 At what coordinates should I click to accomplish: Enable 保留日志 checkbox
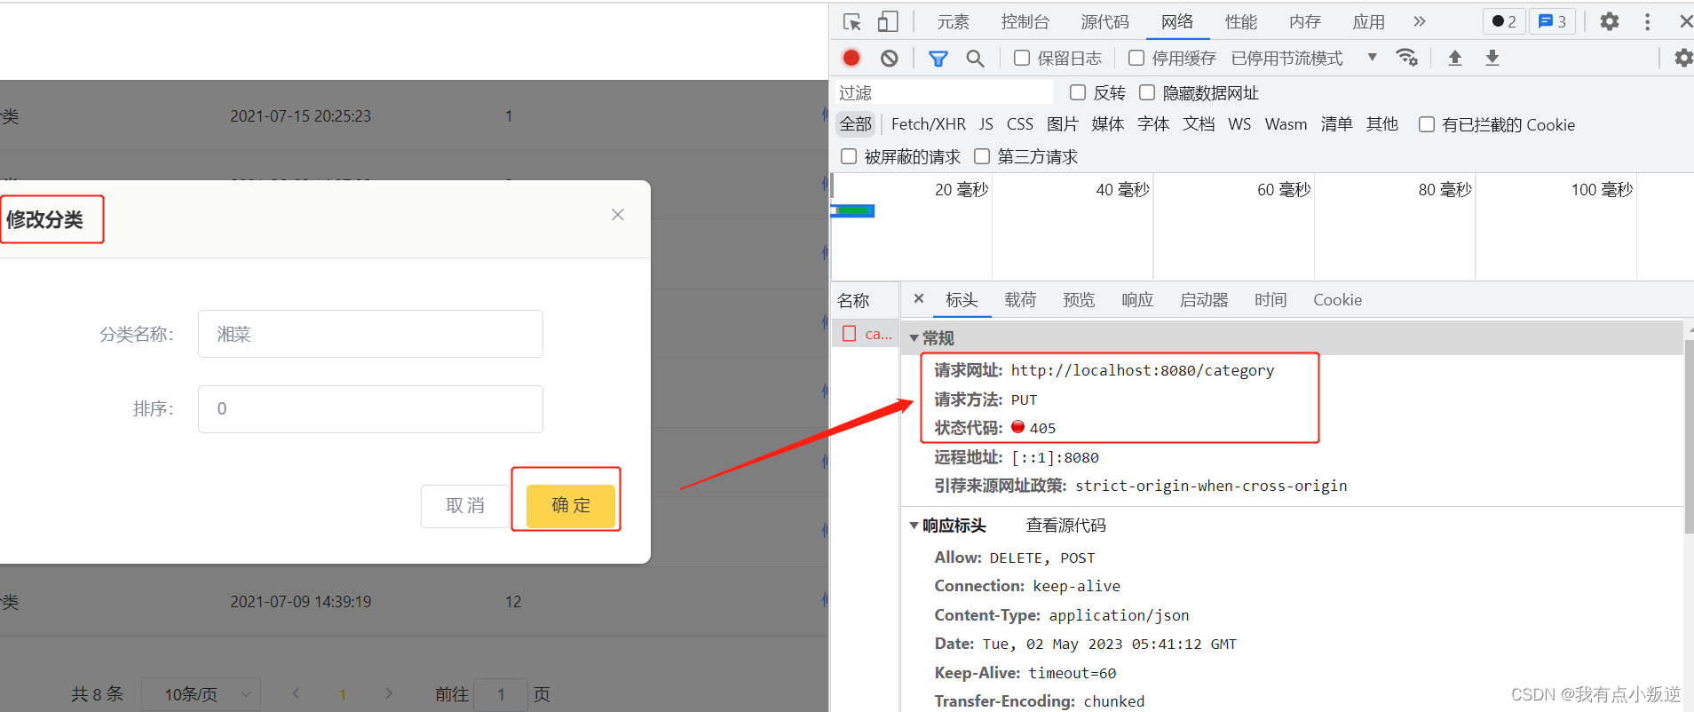pyautogui.click(x=1022, y=58)
